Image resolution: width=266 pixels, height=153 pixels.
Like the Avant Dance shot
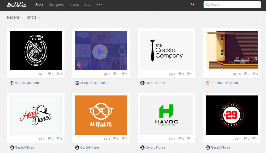tap(58, 138)
